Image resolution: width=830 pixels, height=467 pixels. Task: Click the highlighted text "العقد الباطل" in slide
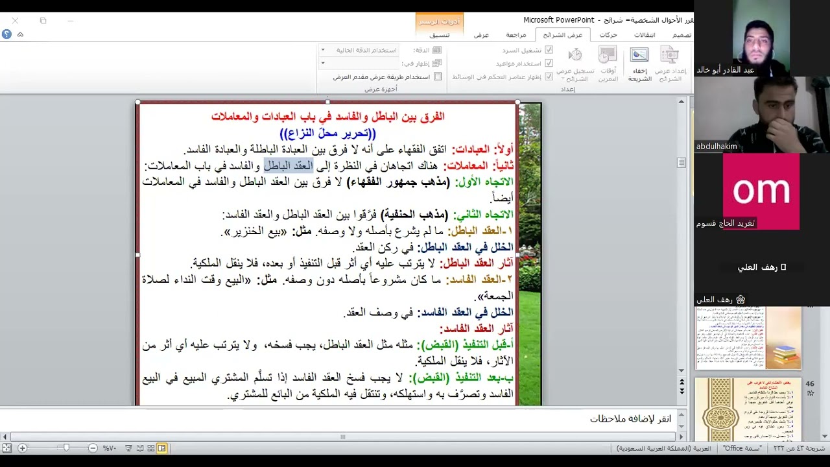[288, 165]
